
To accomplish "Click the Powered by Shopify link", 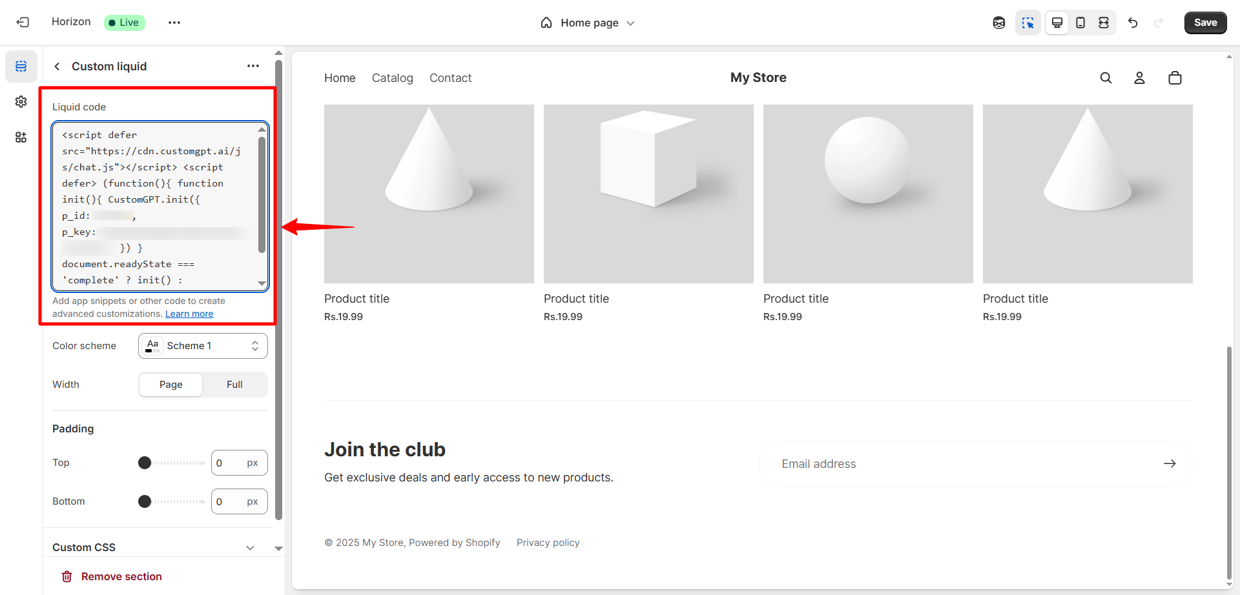I will pyautogui.click(x=455, y=543).
